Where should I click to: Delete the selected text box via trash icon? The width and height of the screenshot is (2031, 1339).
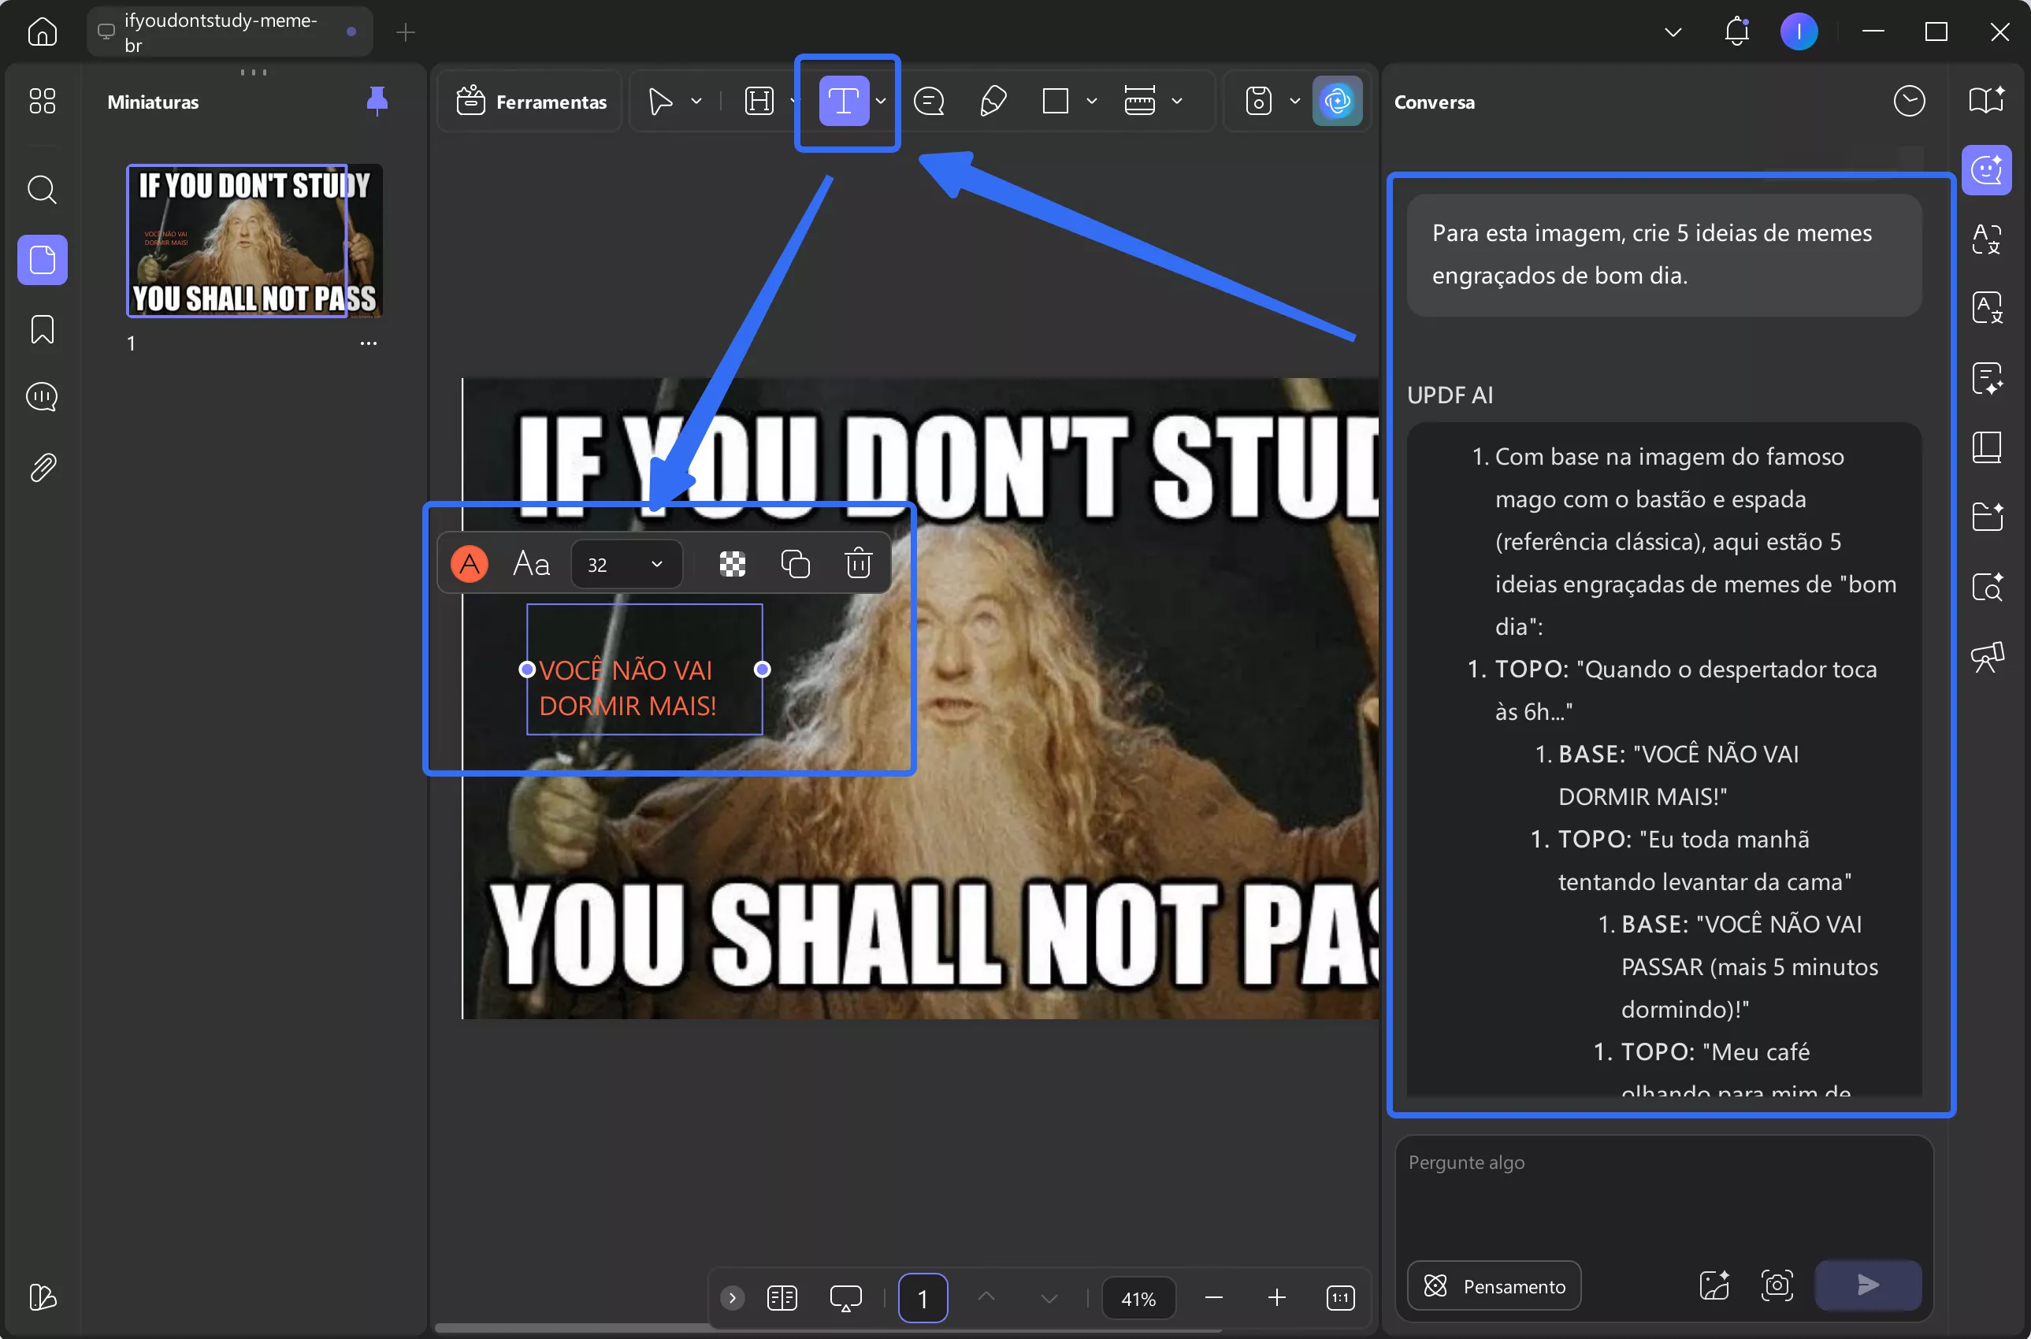pyautogui.click(x=857, y=564)
